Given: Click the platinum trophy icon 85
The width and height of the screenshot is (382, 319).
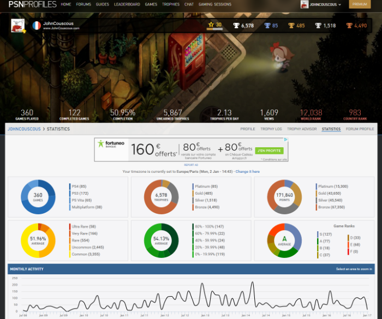Looking at the screenshot, I should pyautogui.click(x=267, y=25).
